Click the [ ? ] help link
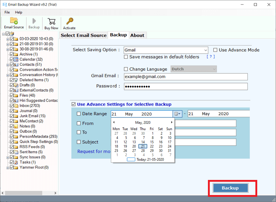276x202 pixels. [x=211, y=57]
